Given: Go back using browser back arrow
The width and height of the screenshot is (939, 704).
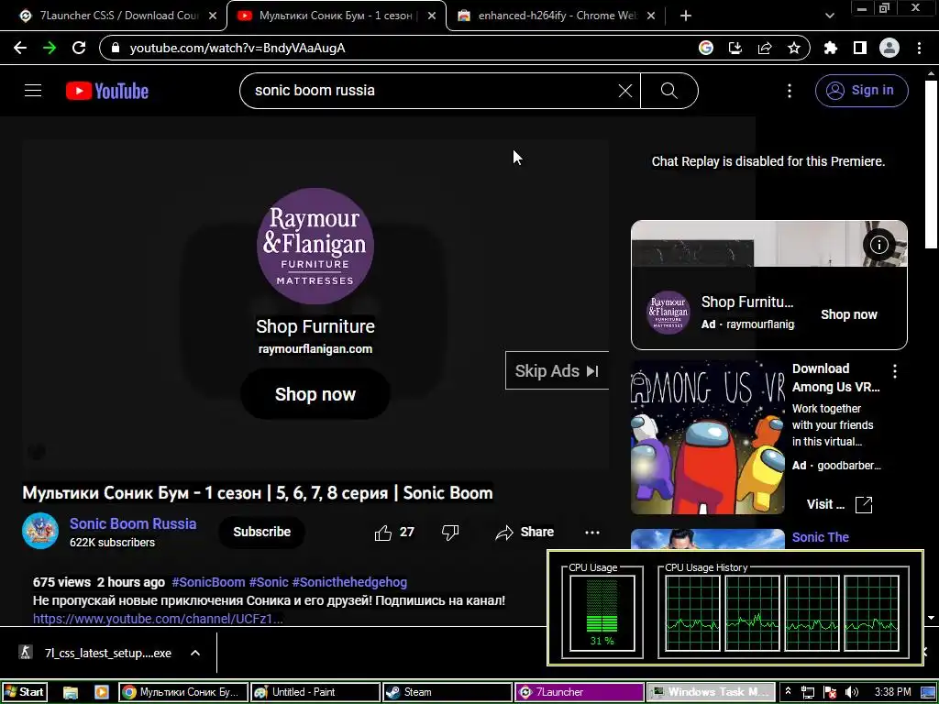Looking at the screenshot, I should [x=20, y=48].
